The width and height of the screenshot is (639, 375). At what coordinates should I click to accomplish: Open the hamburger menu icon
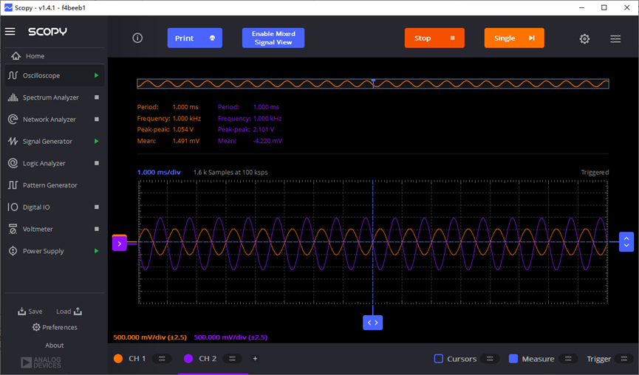[10, 31]
